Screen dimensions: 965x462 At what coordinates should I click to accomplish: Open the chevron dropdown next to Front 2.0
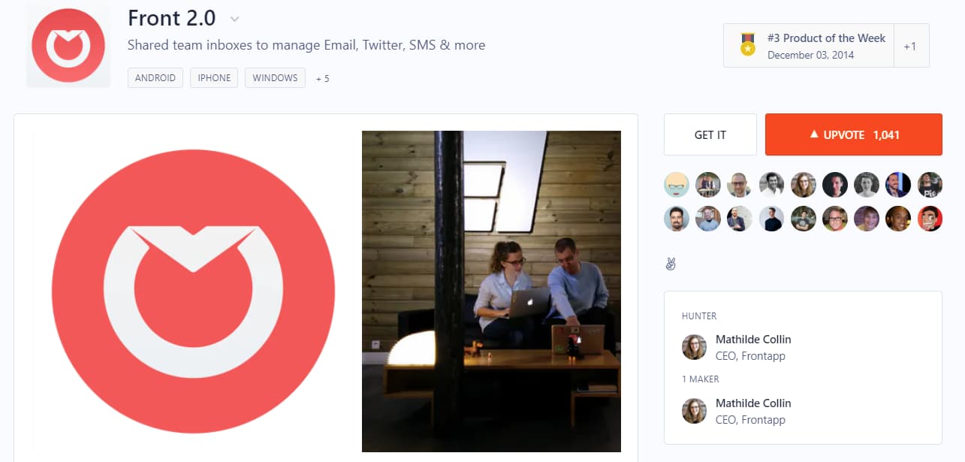click(x=234, y=19)
